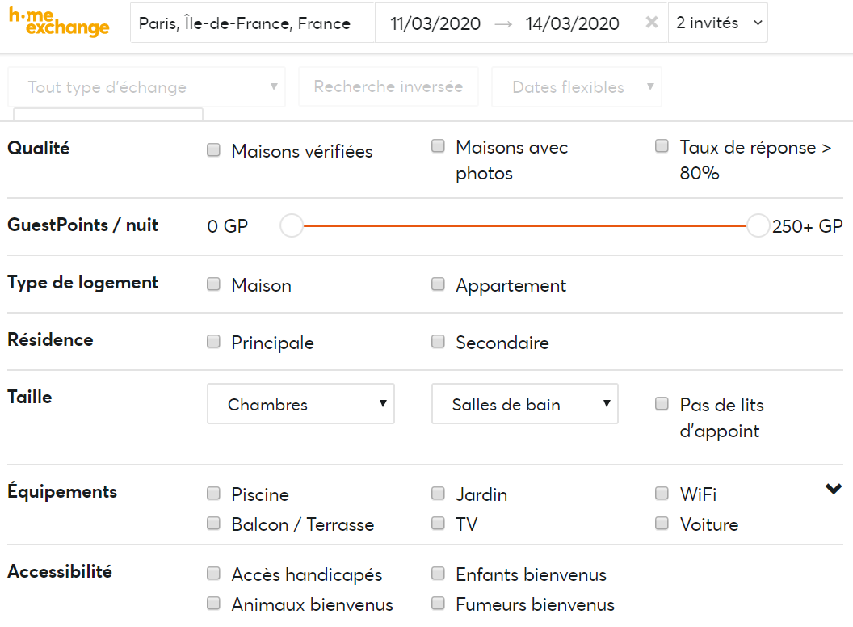
Task: Select the Appartement housing type
Action: click(x=438, y=284)
